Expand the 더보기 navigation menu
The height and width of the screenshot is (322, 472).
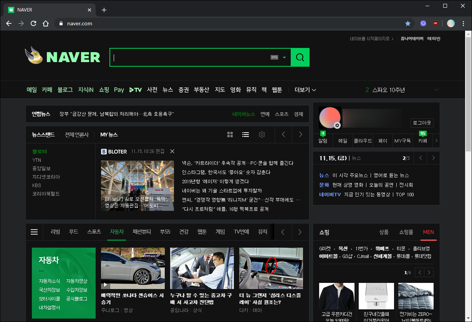coord(305,90)
